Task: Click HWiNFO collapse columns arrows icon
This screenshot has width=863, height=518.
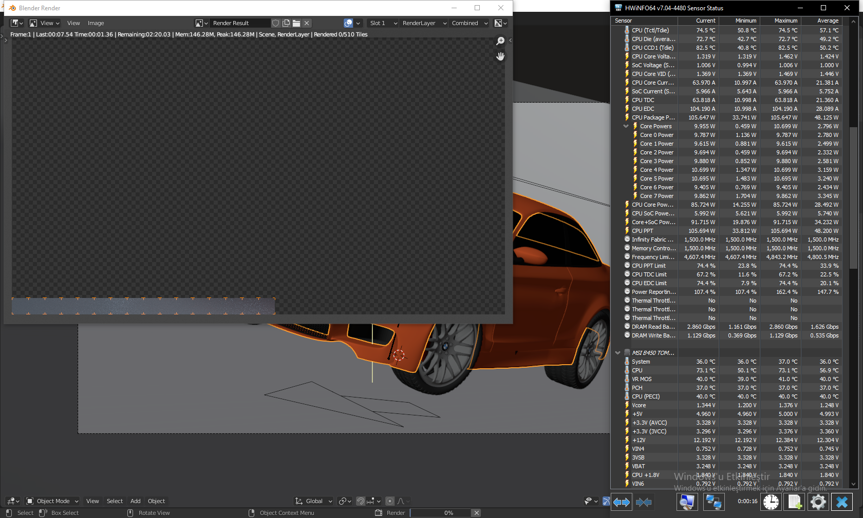Action: pyautogui.click(x=644, y=502)
